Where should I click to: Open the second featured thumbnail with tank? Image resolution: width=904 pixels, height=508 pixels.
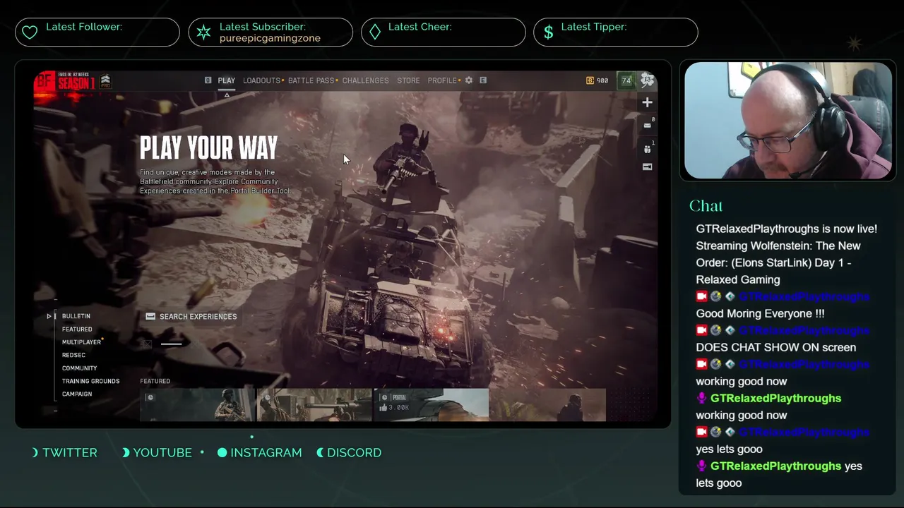click(x=314, y=405)
